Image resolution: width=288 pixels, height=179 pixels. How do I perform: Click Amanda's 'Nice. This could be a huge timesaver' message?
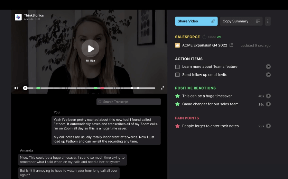click(x=72, y=160)
